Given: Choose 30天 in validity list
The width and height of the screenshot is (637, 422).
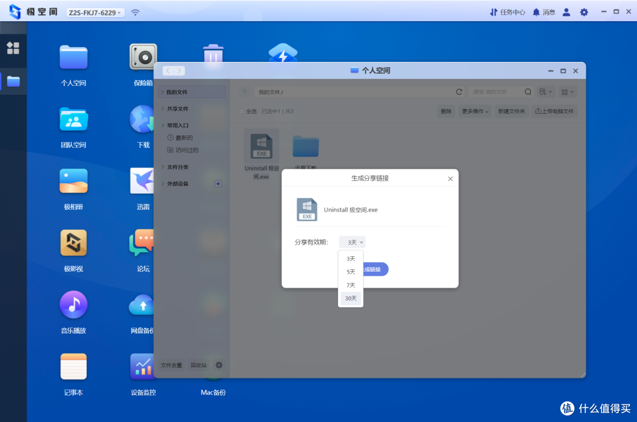Looking at the screenshot, I should coord(350,298).
